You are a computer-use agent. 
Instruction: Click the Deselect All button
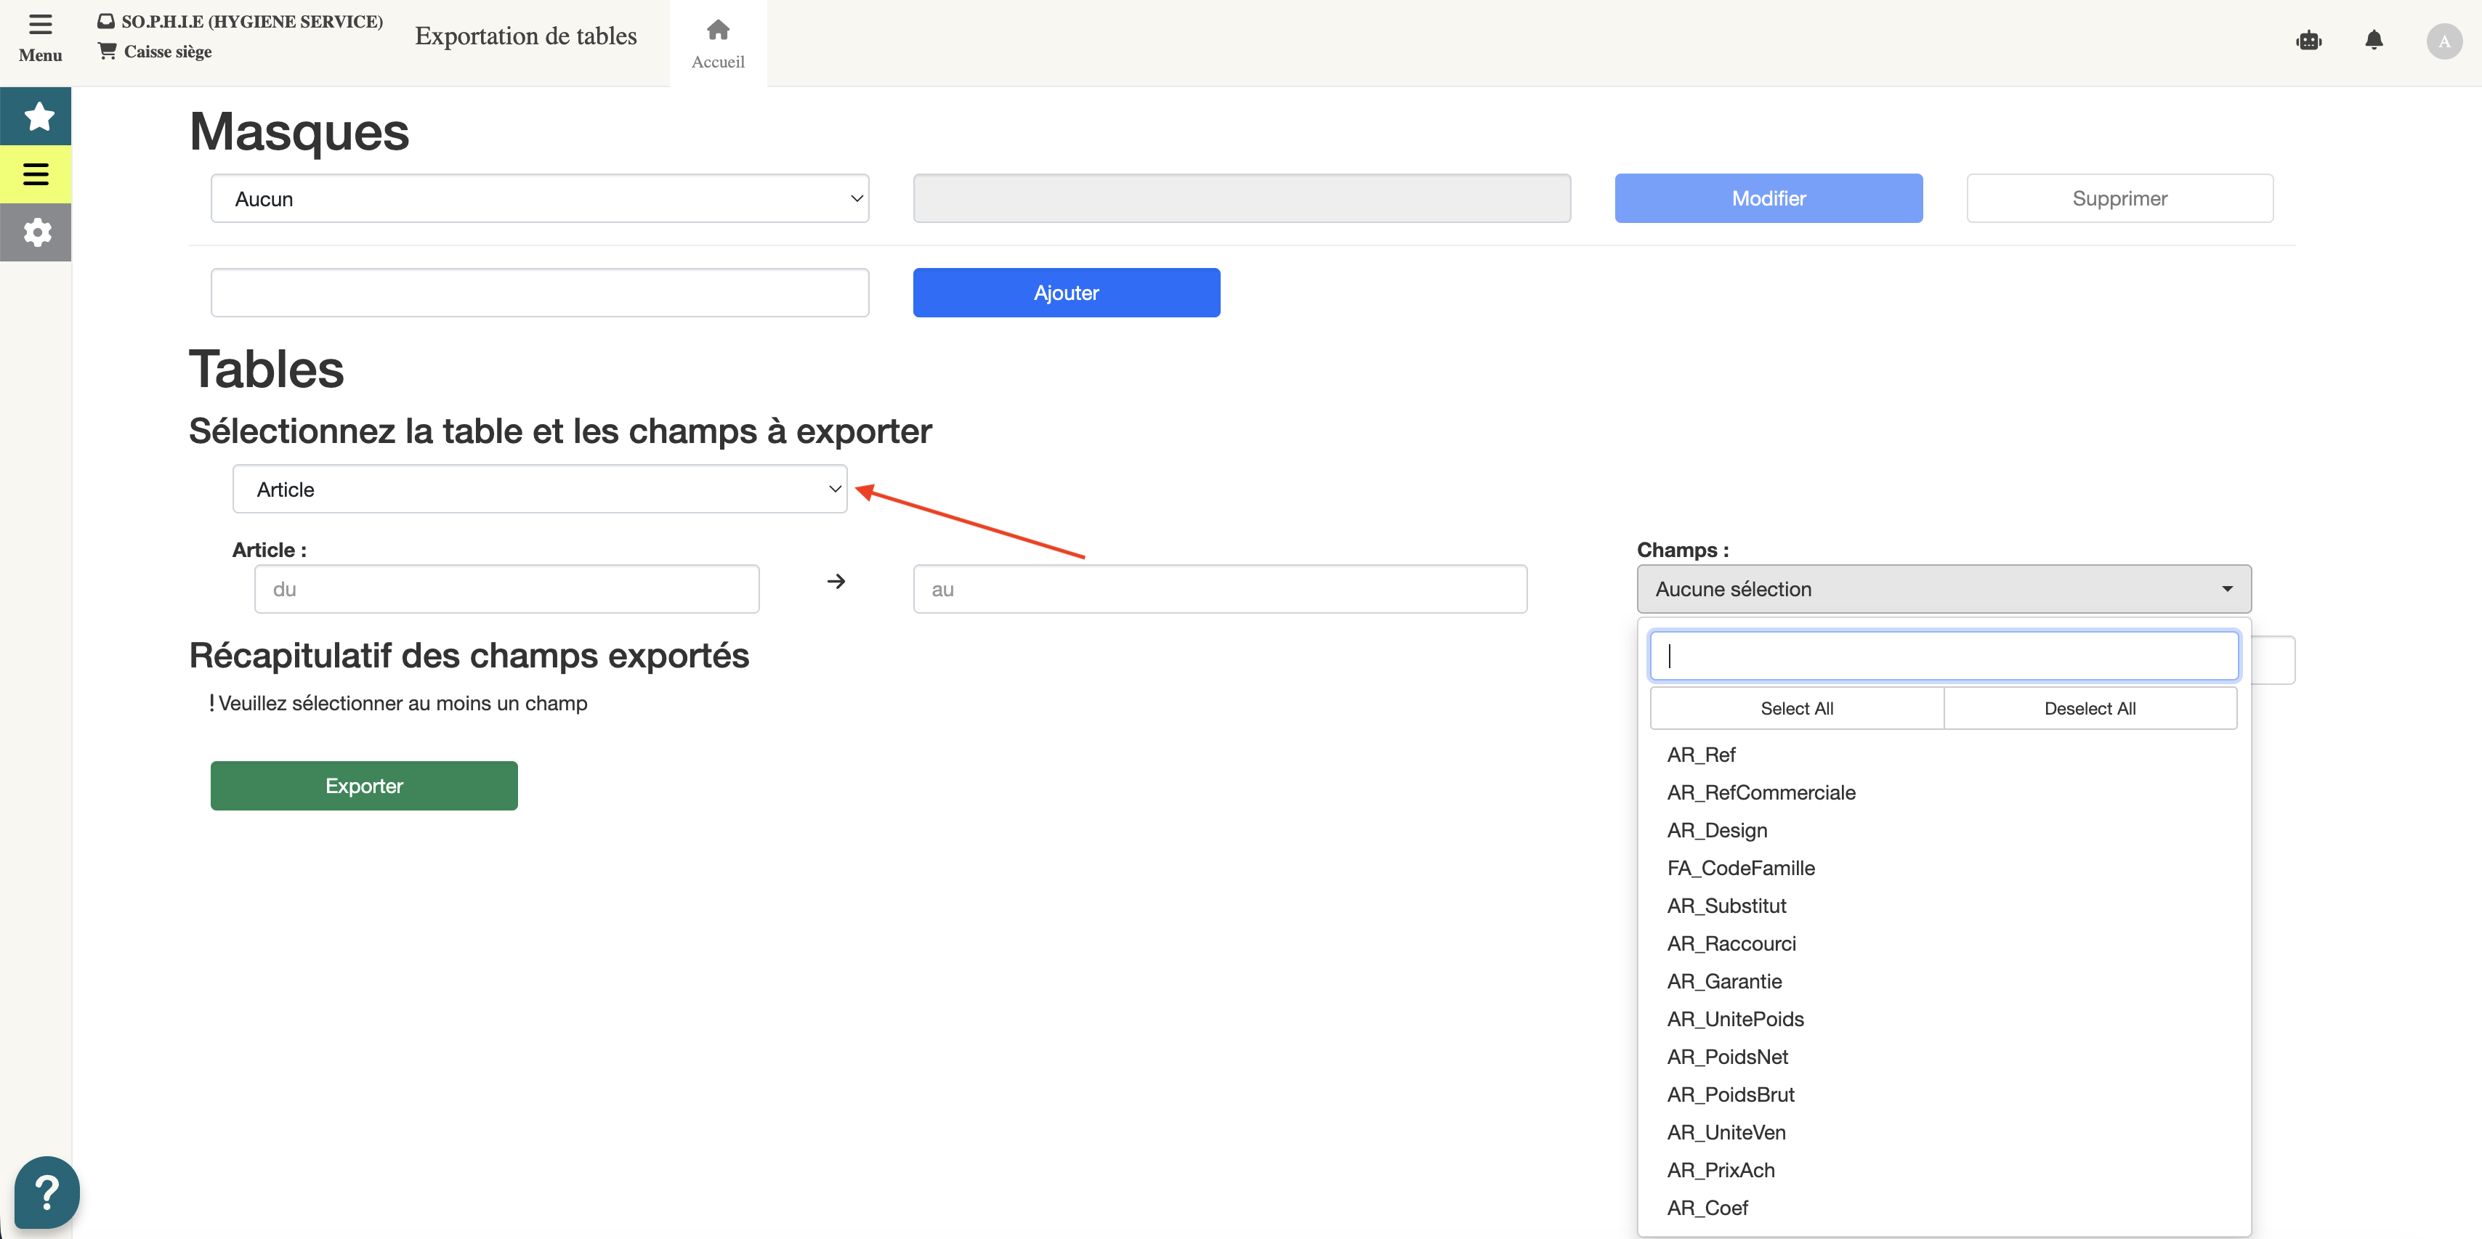coord(2090,708)
